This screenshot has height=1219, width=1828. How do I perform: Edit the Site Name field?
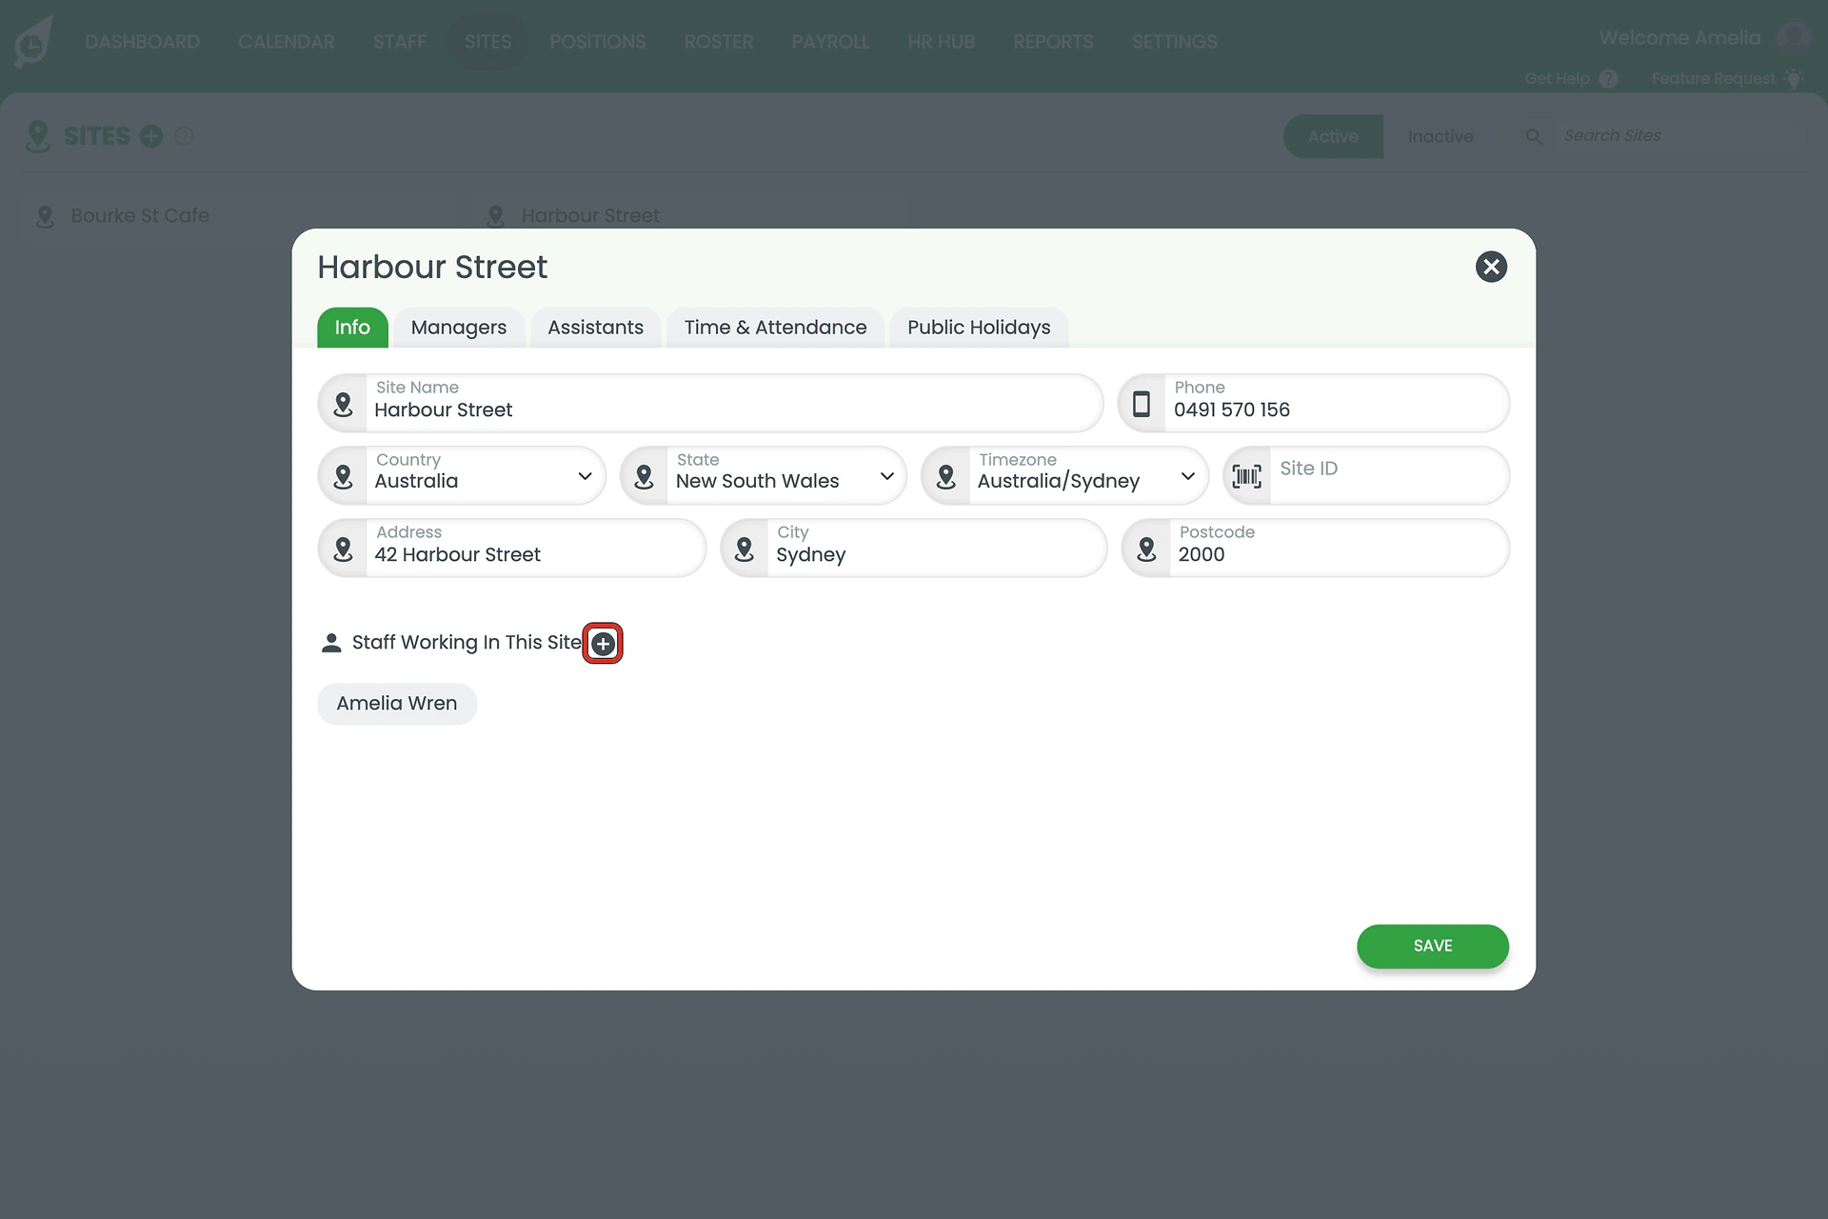tap(710, 403)
